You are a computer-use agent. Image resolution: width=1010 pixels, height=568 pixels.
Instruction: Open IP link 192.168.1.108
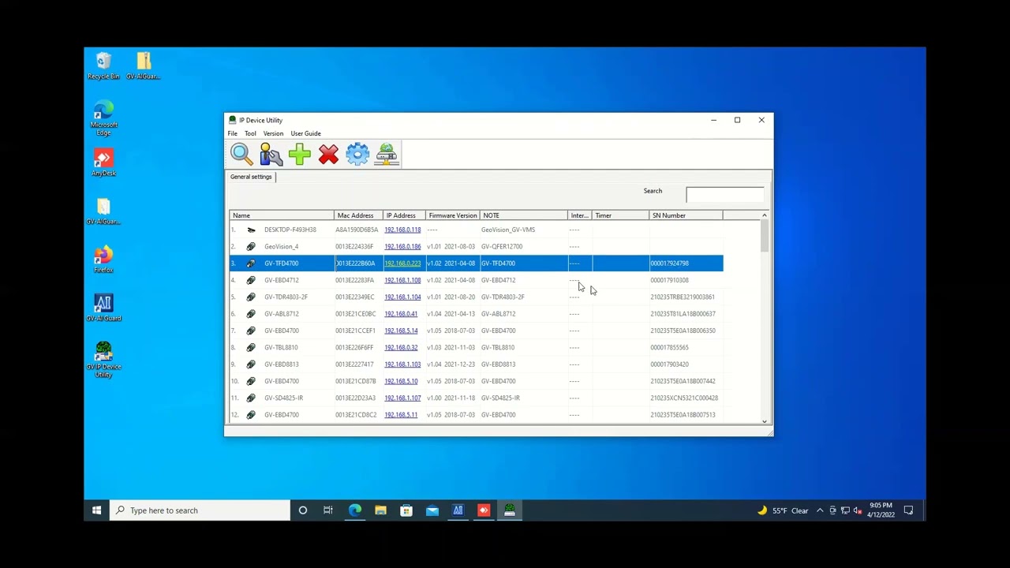click(402, 280)
